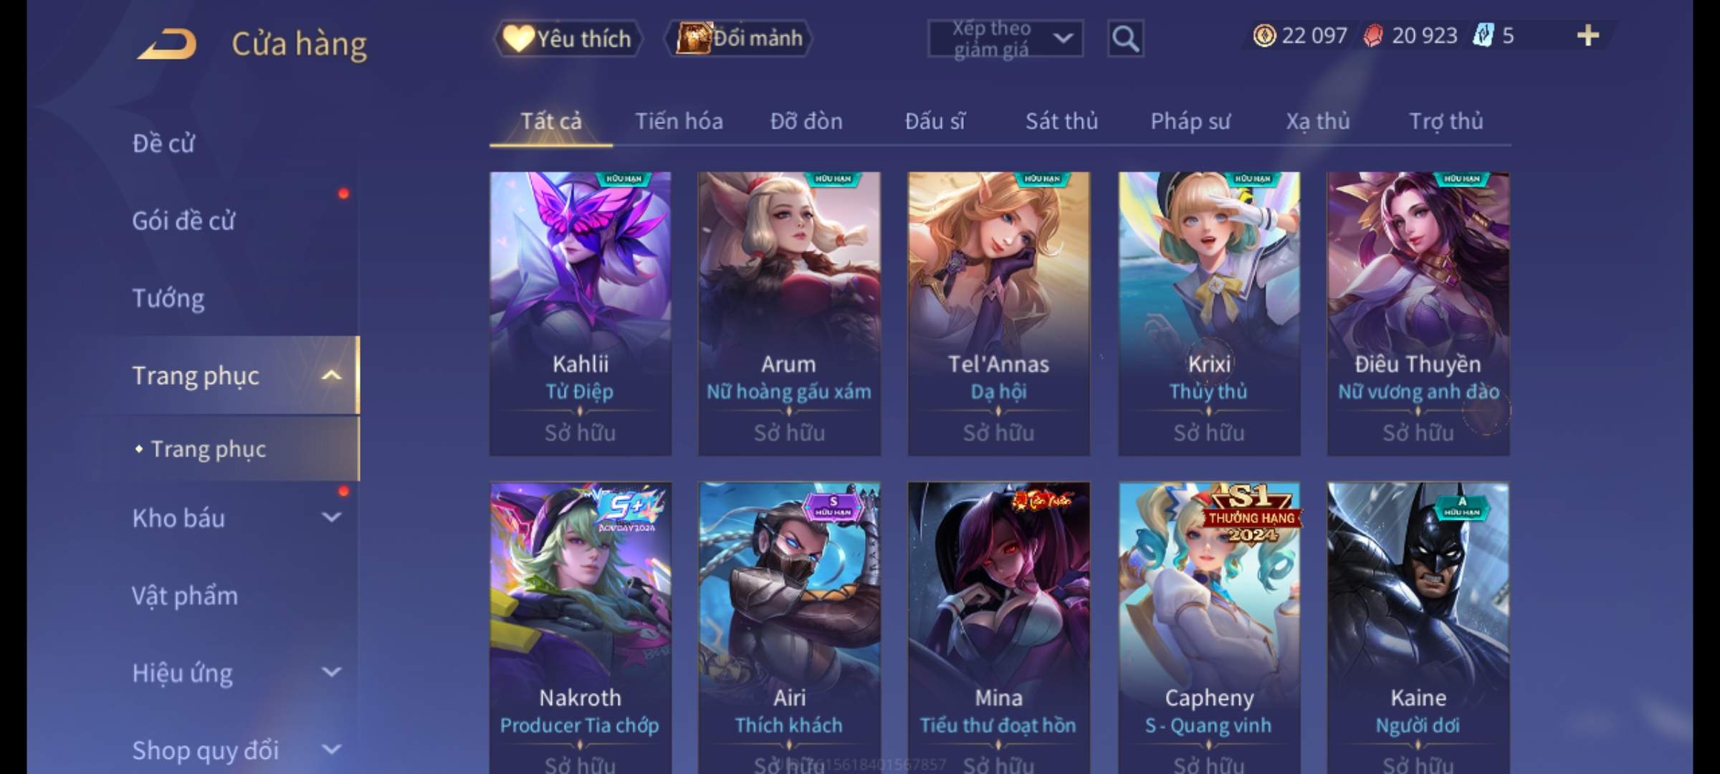Open the Xếp theo giảm giá dropdown
Viewport: 1720px width, 774px height.
click(x=1005, y=38)
